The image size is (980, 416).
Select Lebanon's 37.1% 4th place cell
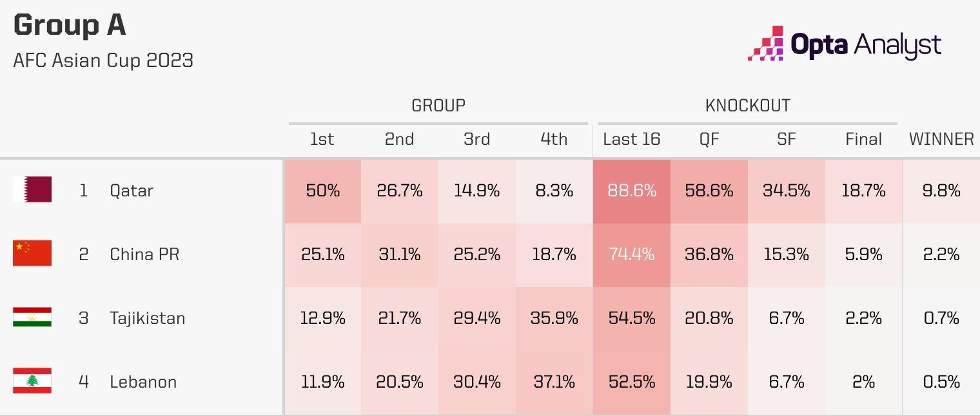click(554, 382)
